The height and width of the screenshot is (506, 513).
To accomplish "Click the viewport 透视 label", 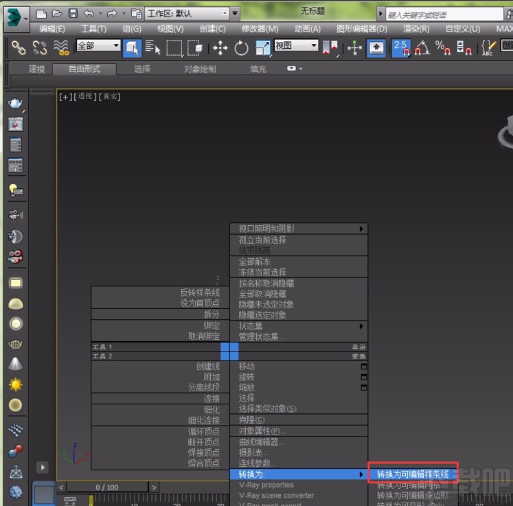I will pyautogui.click(x=85, y=97).
